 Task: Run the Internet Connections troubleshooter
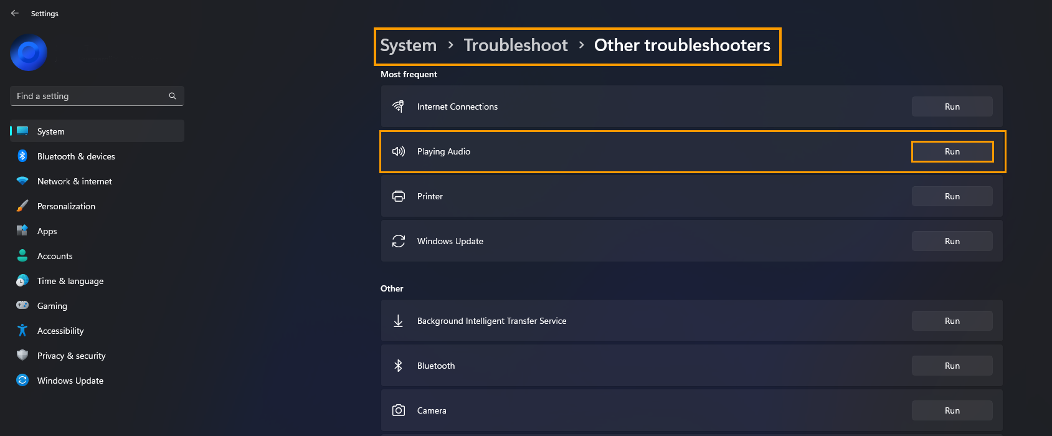click(952, 107)
